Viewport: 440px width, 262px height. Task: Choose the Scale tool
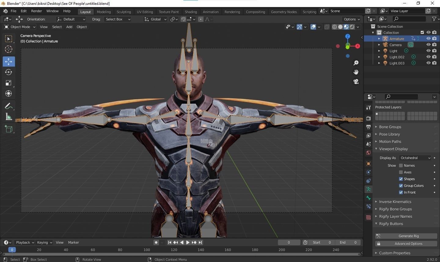point(9,83)
